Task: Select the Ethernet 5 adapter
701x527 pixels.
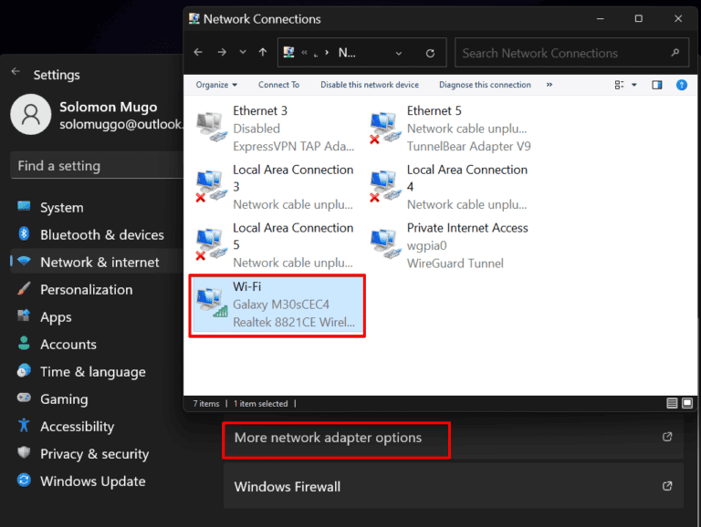Action: [451, 129]
